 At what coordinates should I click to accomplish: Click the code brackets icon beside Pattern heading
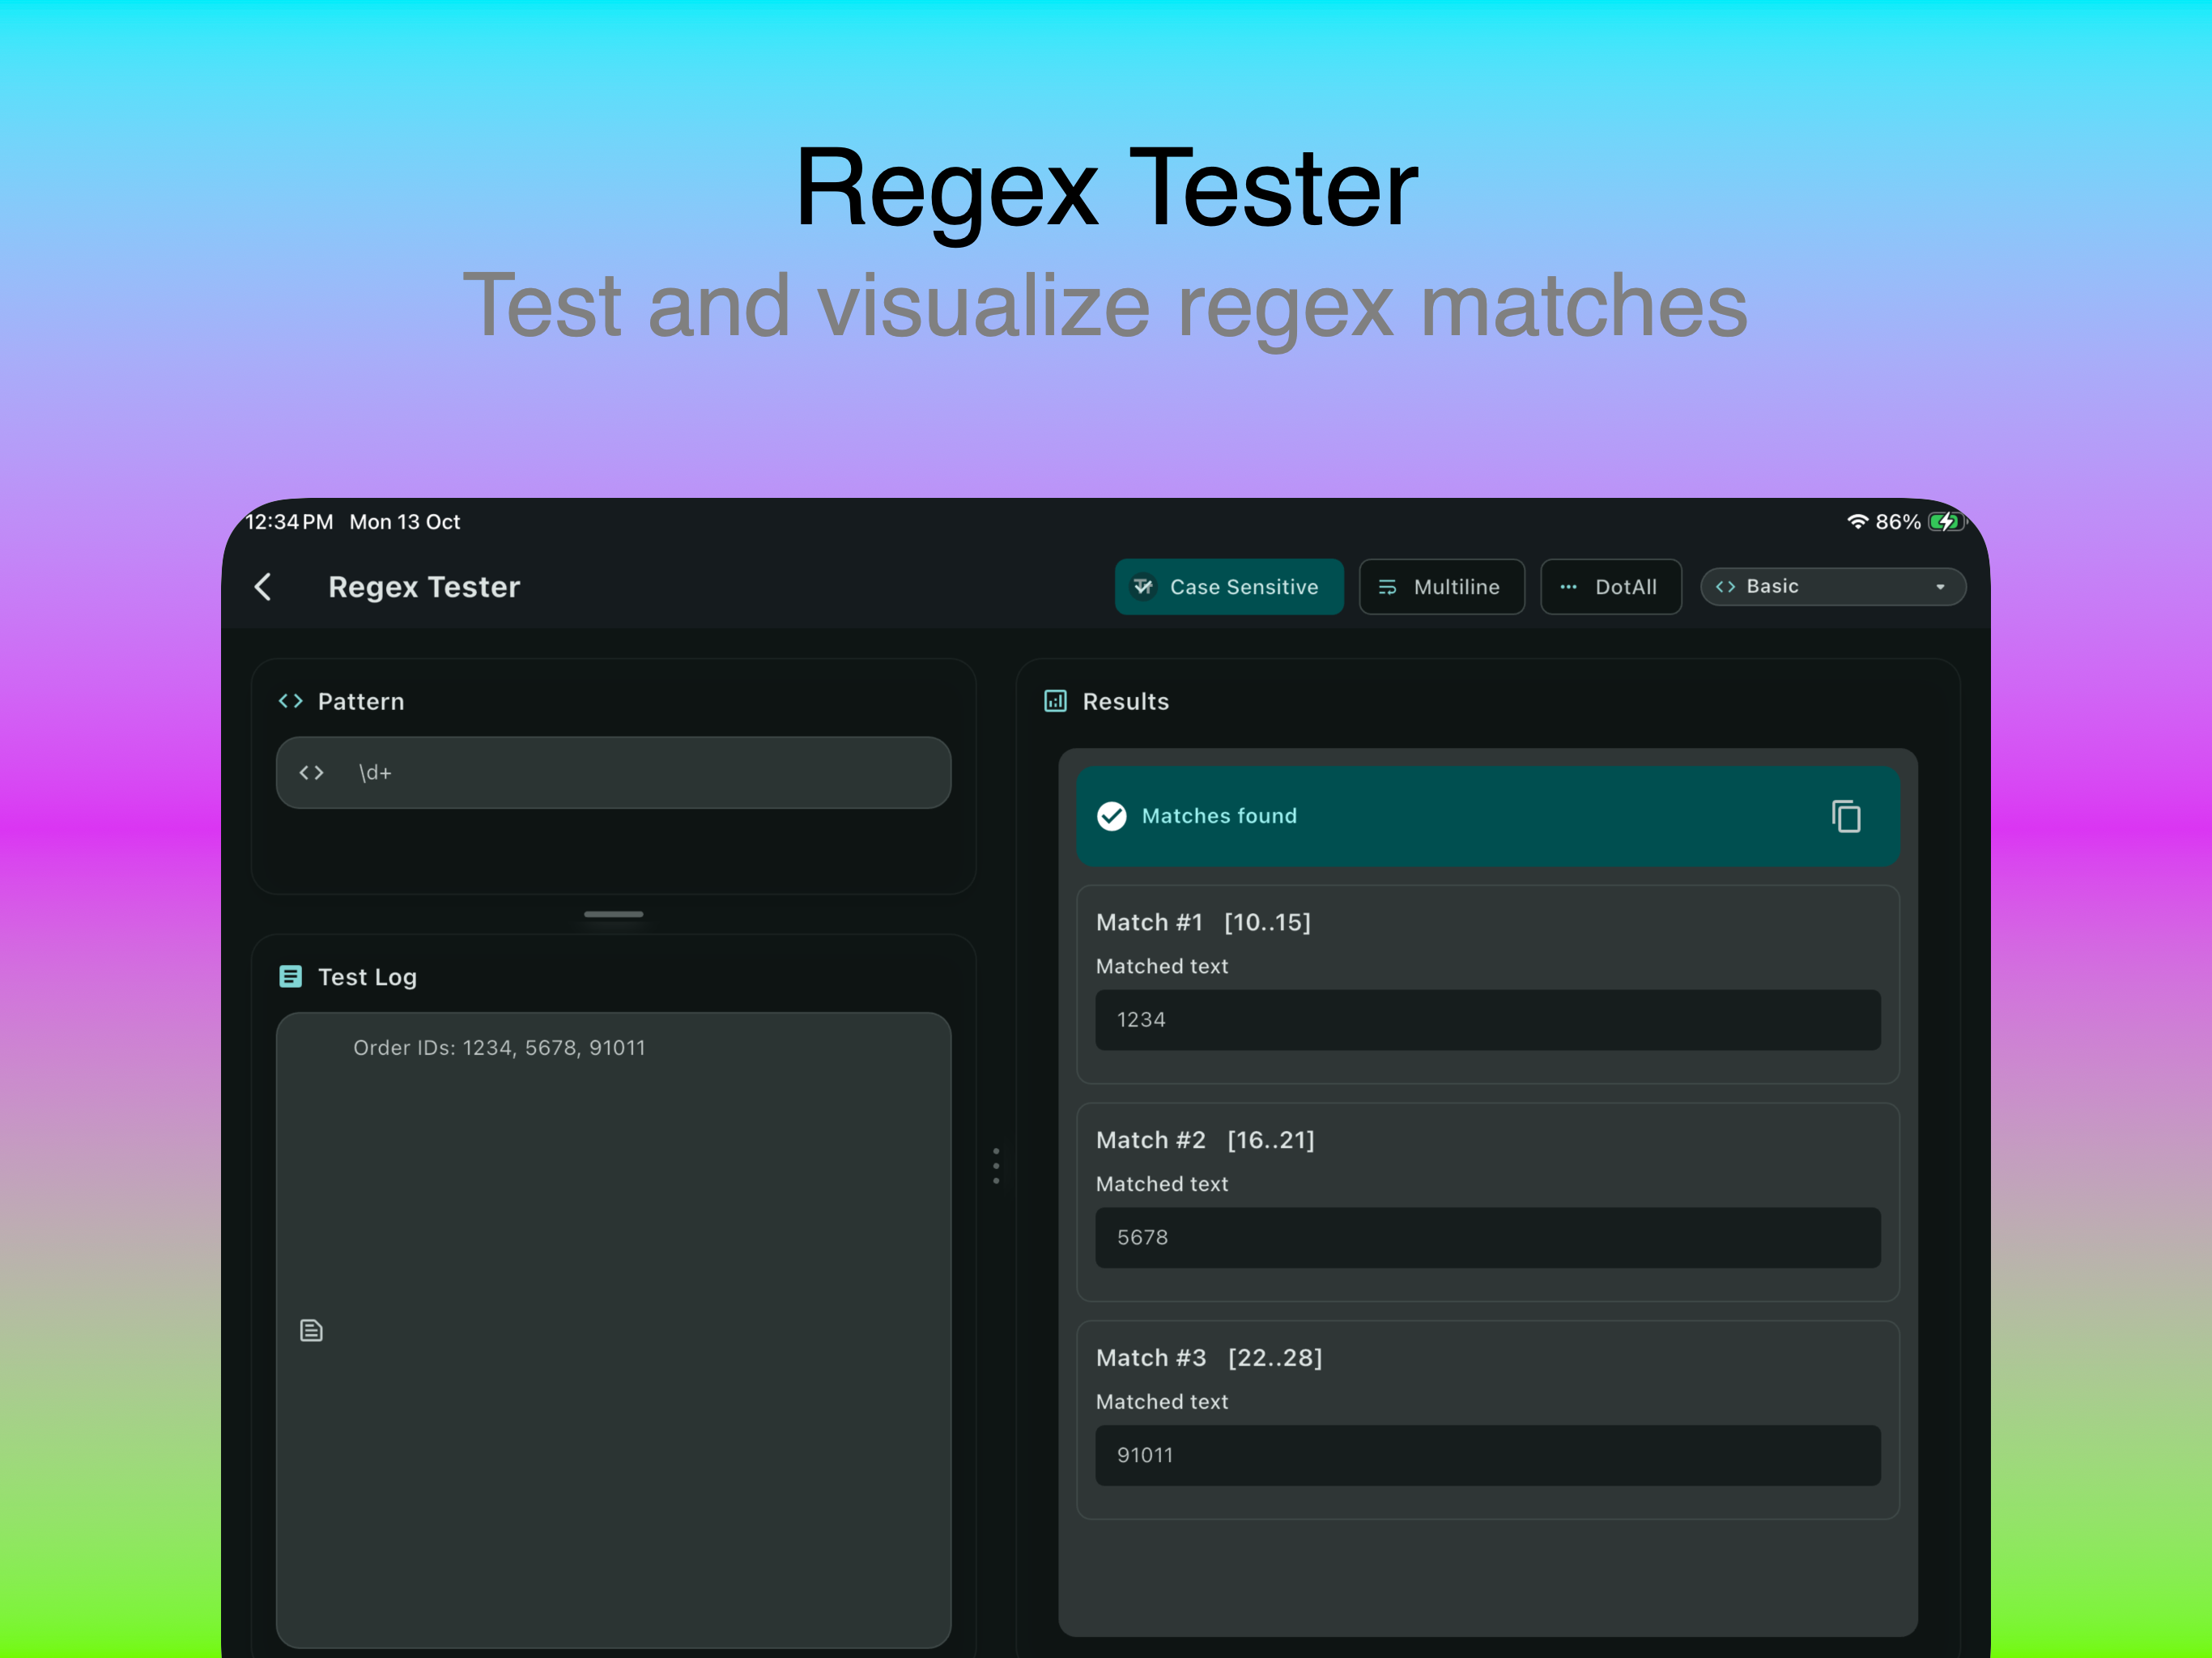point(291,701)
